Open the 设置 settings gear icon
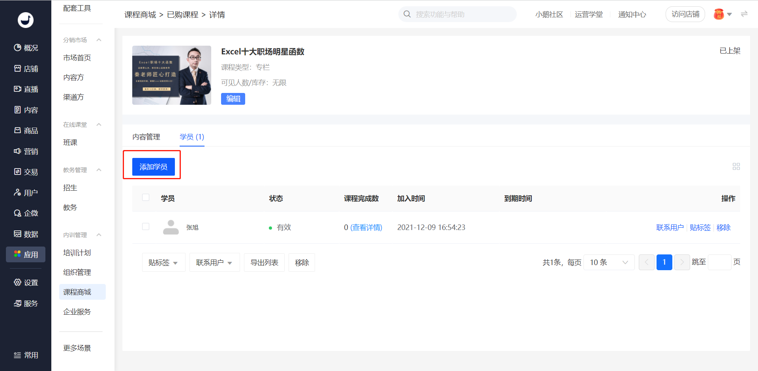The height and width of the screenshot is (371, 758). (x=17, y=282)
